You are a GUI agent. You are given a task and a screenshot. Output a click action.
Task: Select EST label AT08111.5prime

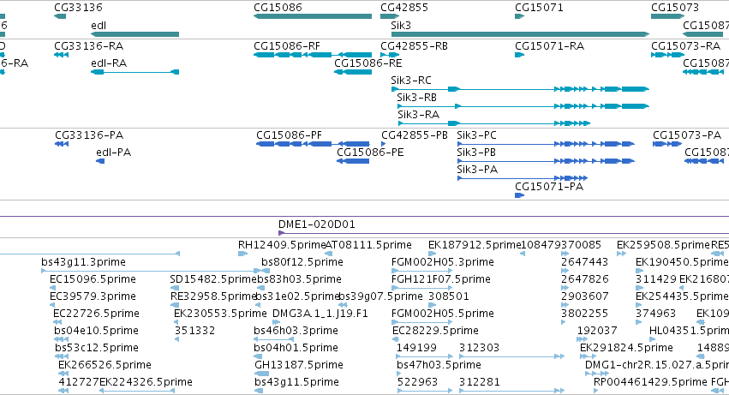368,245
